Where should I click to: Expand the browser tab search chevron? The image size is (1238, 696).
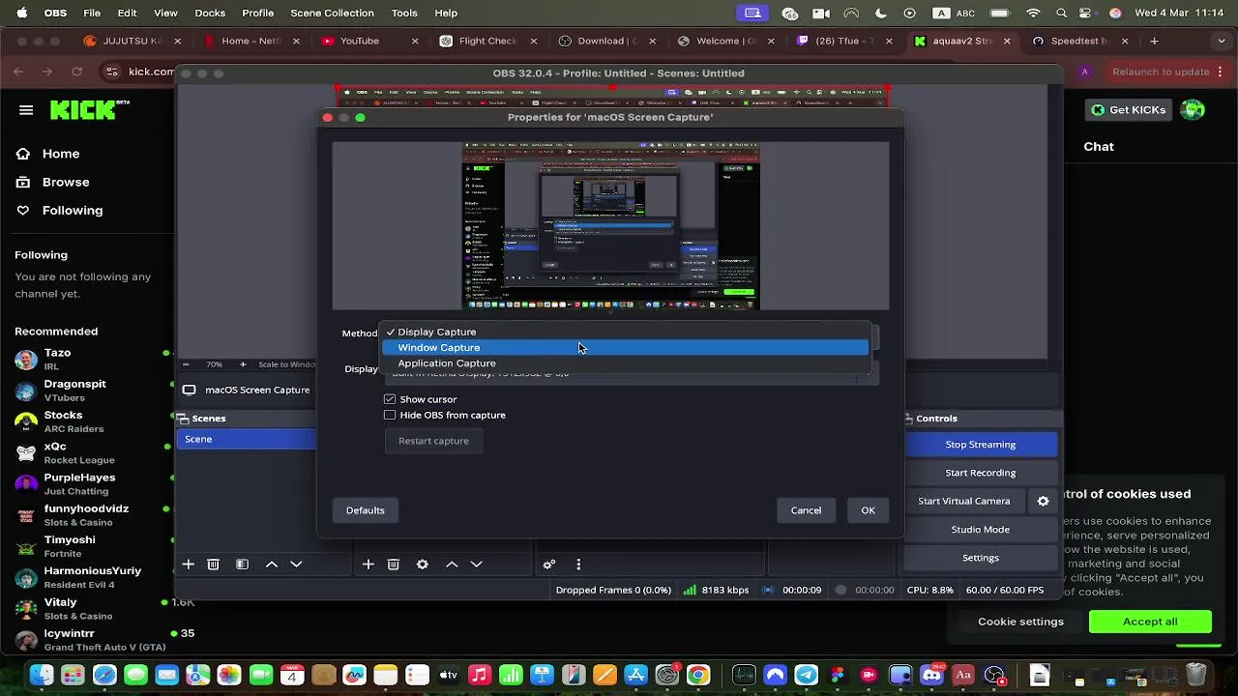pyautogui.click(x=1221, y=41)
